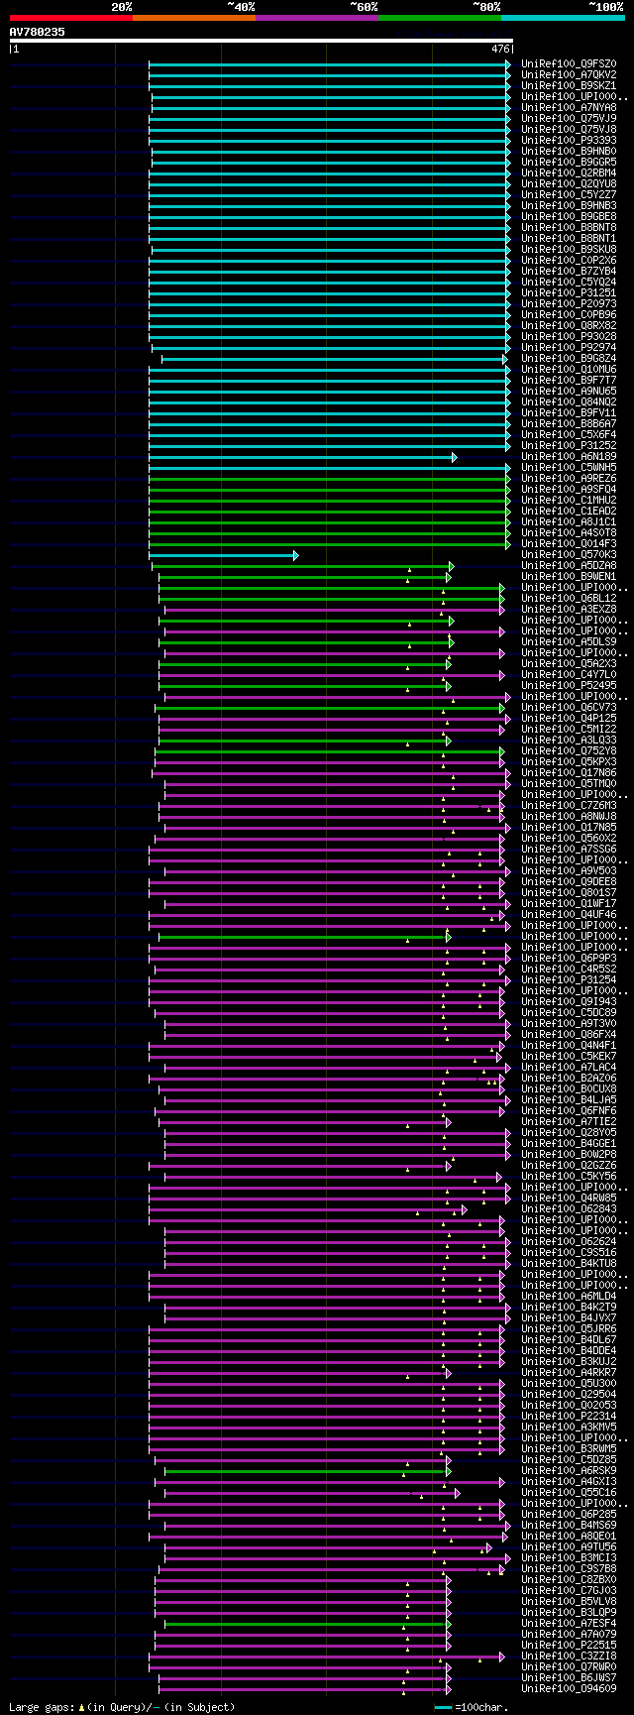Screen dimensions: 634x1715
Task: Select hit label UniRef100_P52495
Action: click(x=569, y=686)
